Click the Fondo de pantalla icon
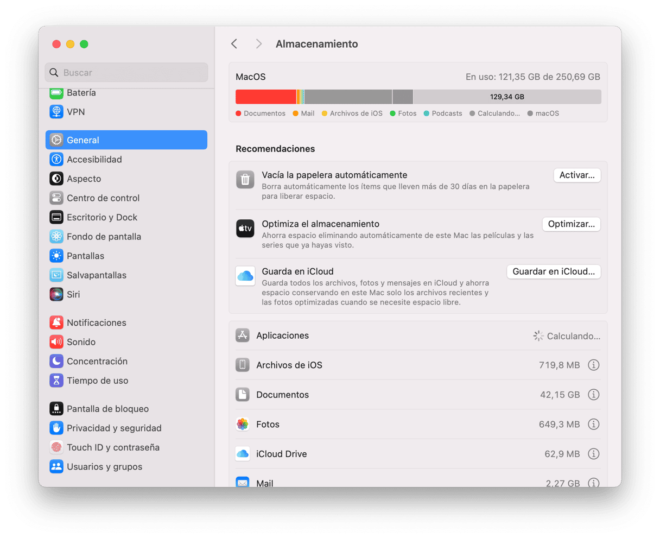The image size is (660, 538). (56, 237)
